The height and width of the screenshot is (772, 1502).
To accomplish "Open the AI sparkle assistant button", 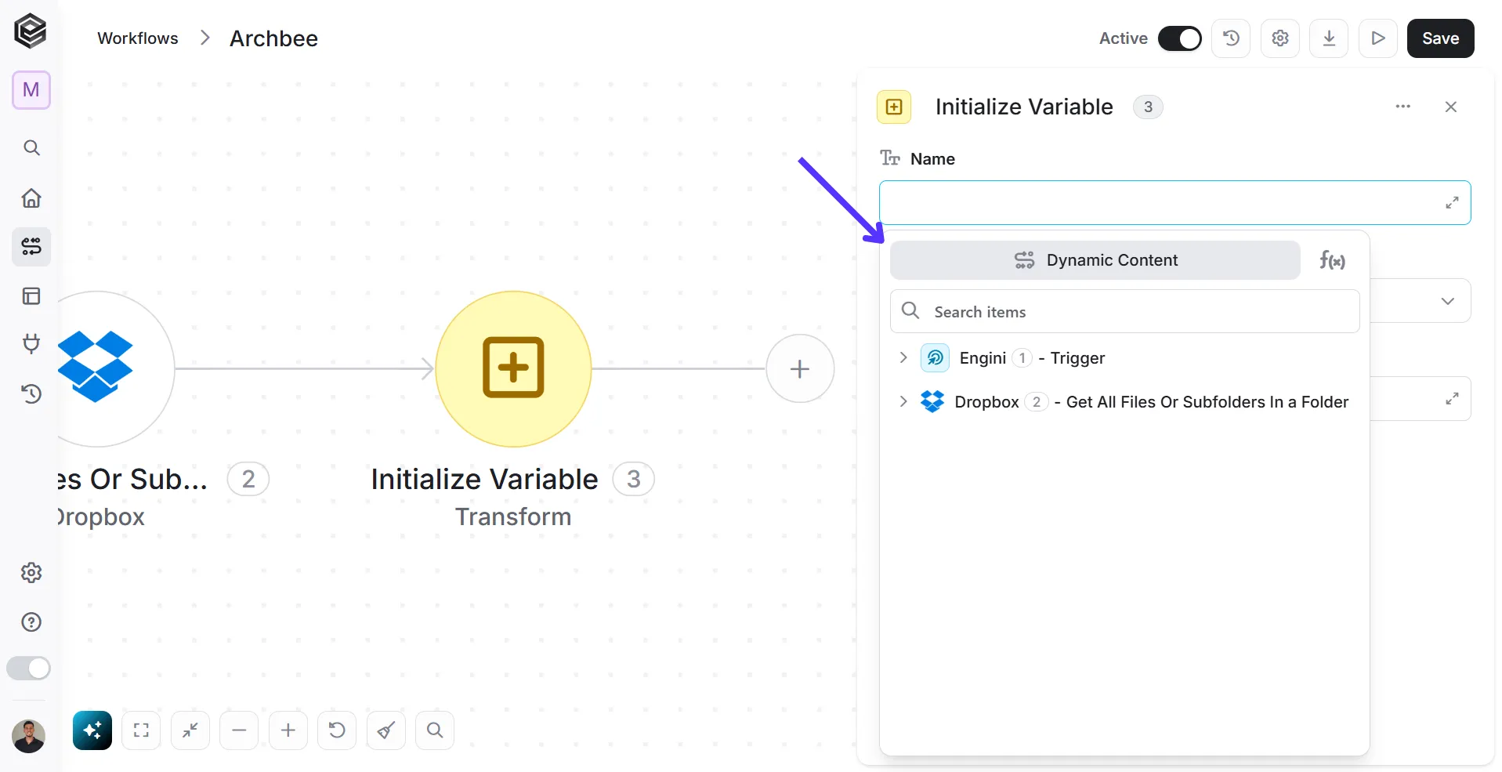I will (92, 730).
